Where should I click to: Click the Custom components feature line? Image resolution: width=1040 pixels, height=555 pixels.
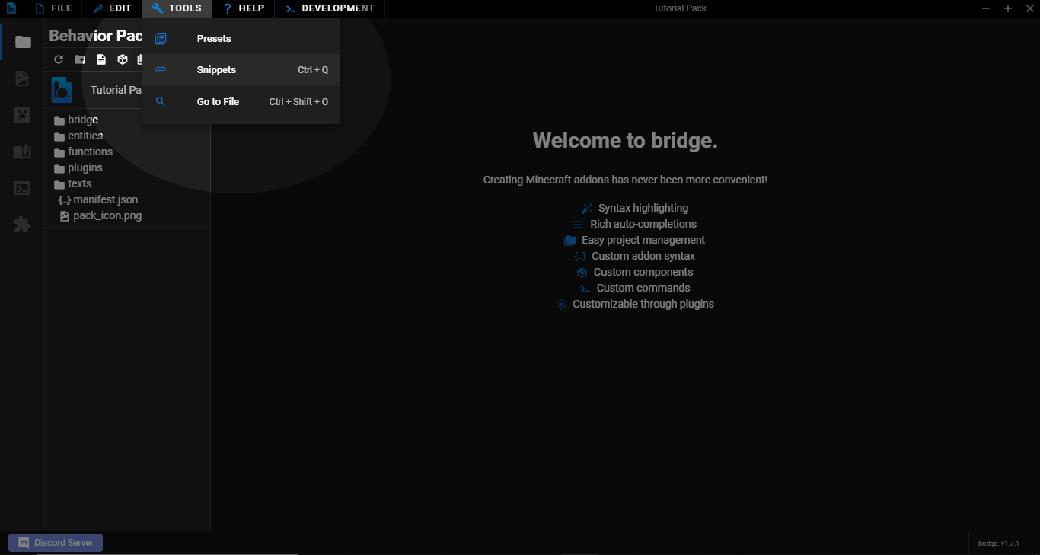(634, 272)
